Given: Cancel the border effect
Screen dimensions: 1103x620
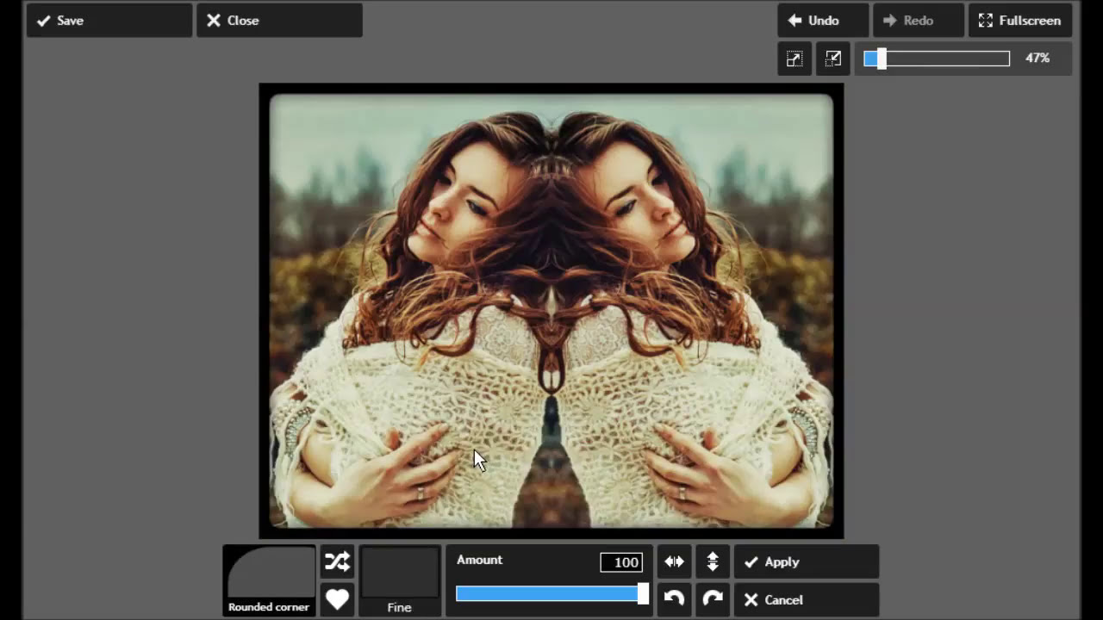Looking at the screenshot, I should click(807, 599).
